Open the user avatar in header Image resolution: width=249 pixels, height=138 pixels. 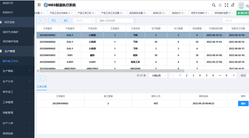[241, 5]
